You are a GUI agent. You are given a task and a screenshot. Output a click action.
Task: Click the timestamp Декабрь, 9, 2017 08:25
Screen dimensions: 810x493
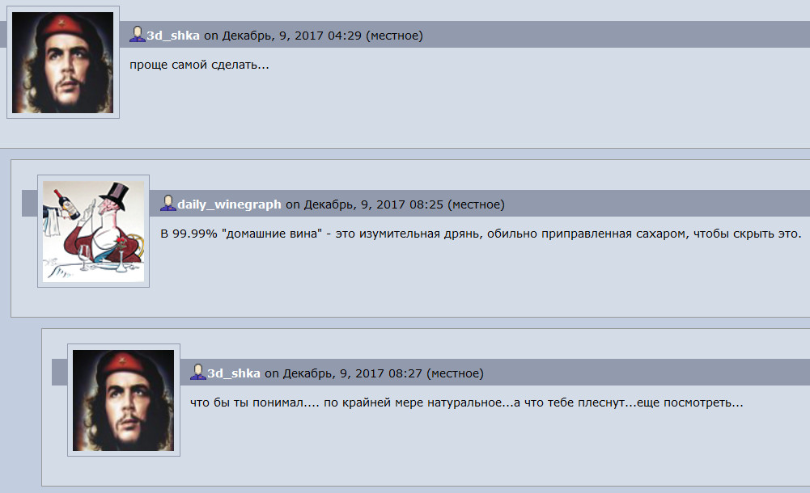coord(374,204)
